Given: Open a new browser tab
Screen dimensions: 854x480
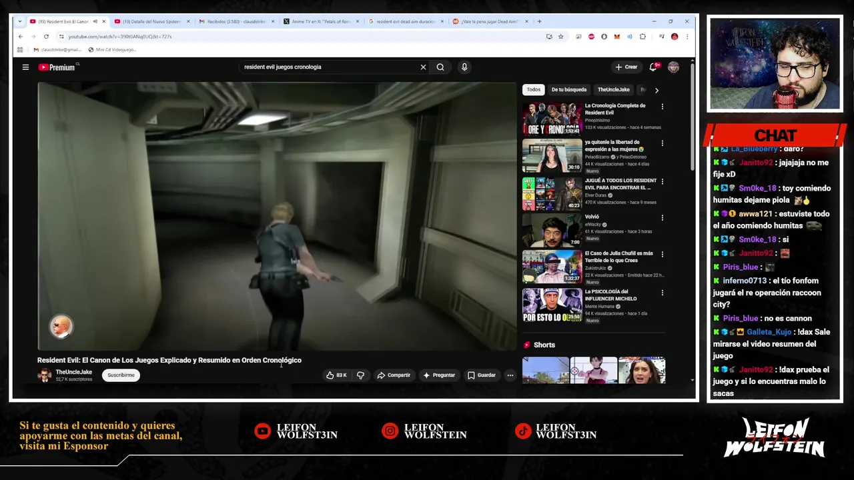Looking at the screenshot, I should click(539, 21).
